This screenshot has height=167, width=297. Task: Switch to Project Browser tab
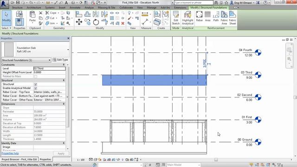click(x=19, y=160)
